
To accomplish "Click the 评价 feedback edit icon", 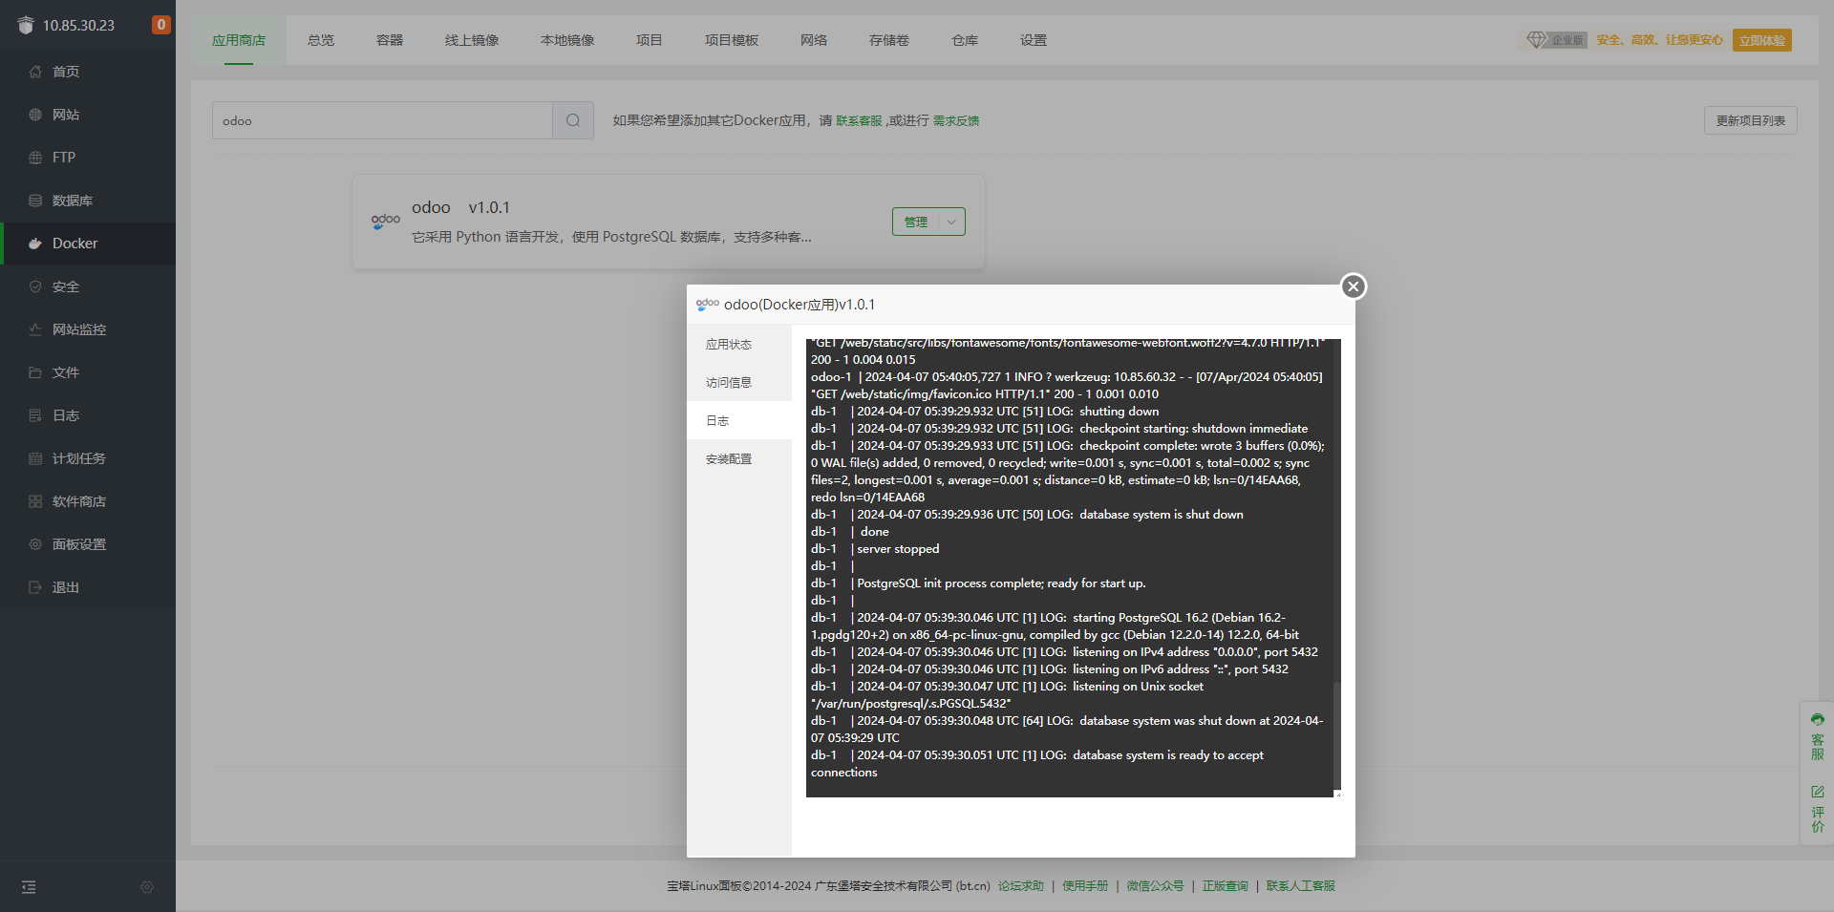I will (x=1818, y=792).
